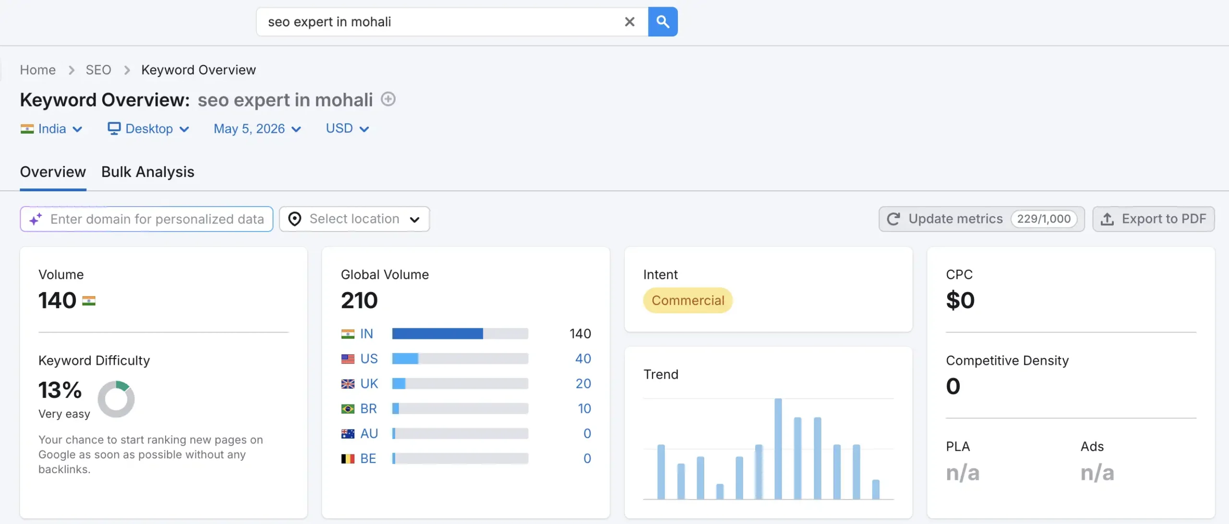Click the tallest bar in Trend chart

pos(778,449)
